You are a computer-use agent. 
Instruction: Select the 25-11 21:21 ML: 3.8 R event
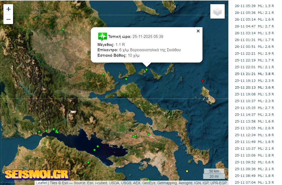click(x=254, y=74)
